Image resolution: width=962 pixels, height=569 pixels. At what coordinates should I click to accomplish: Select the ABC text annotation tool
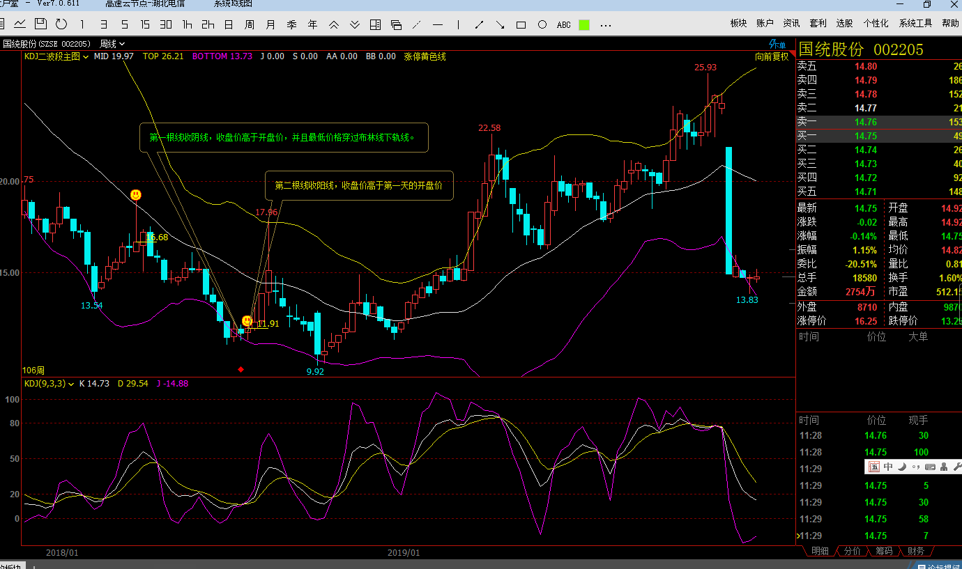coord(563,25)
